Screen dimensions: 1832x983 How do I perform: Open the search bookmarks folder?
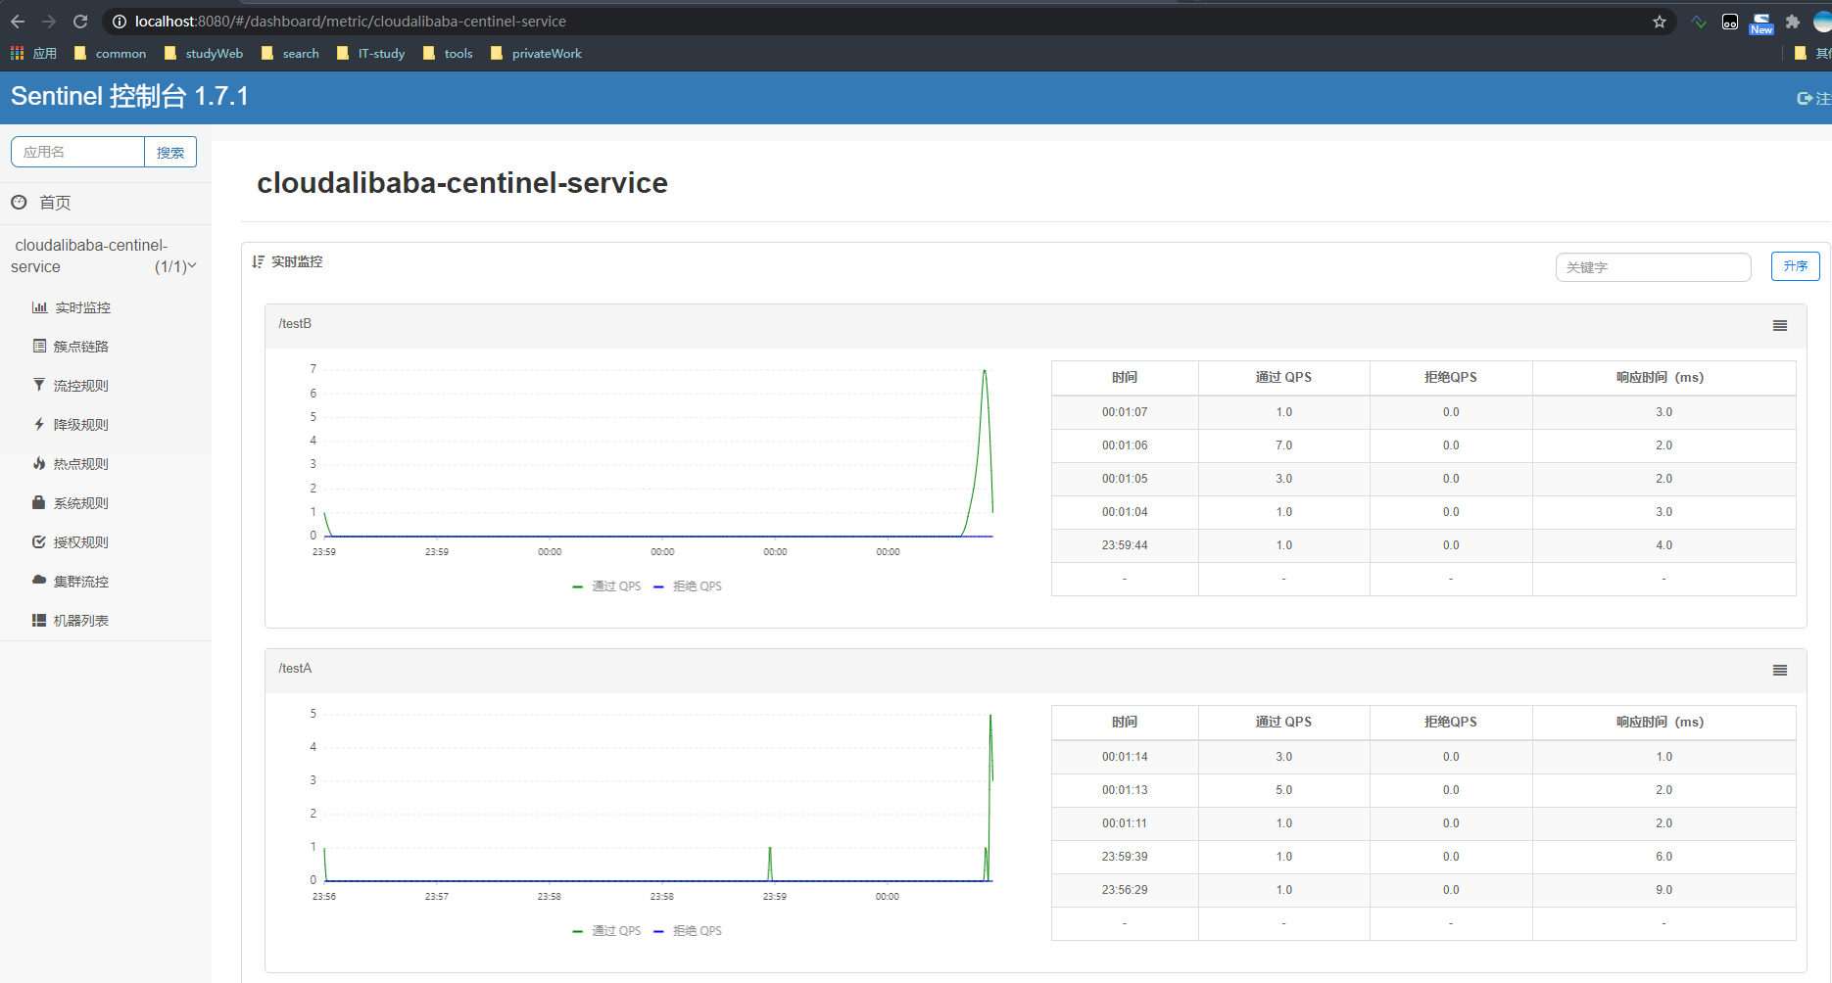pos(290,53)
